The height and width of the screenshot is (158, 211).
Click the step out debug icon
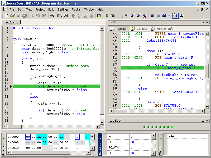138,16
